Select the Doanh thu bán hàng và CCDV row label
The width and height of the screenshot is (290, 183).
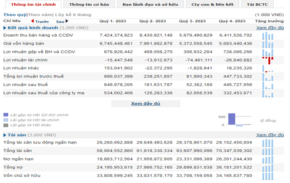pyautogui.click(x=38, y=35)
